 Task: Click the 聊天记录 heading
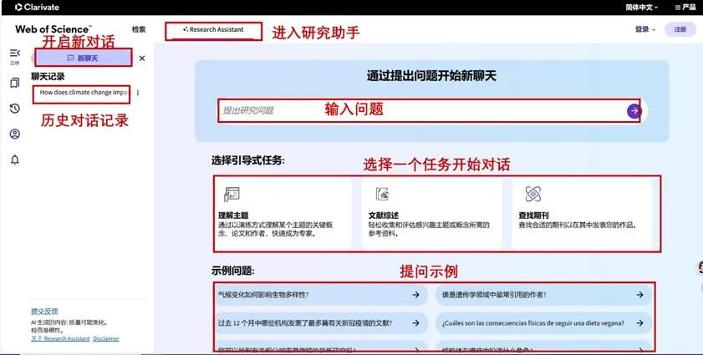point(48,77)
